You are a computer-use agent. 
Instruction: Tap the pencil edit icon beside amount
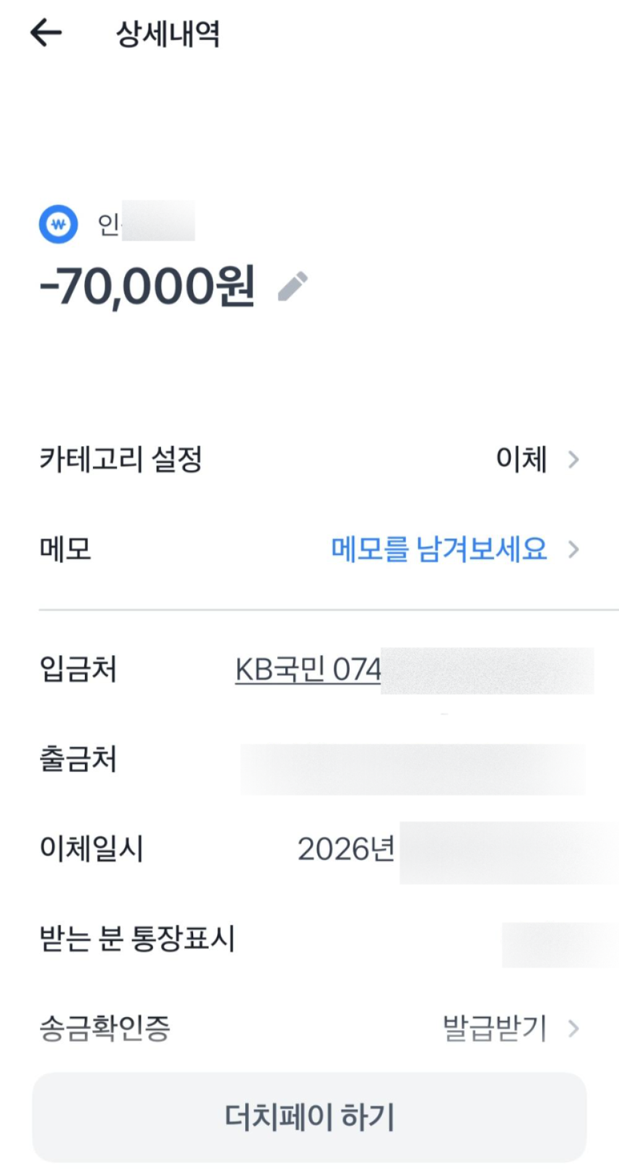pyautogui.click(x=293, y=286)
